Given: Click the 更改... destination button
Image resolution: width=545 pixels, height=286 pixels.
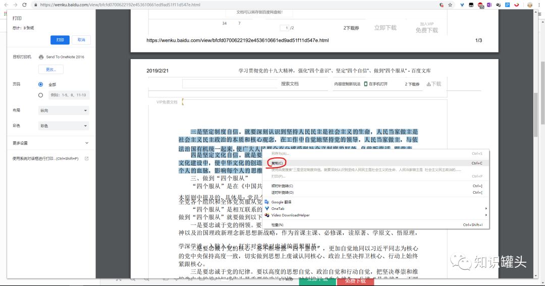Looking at the screenshot, I should [x=51, y=70].
